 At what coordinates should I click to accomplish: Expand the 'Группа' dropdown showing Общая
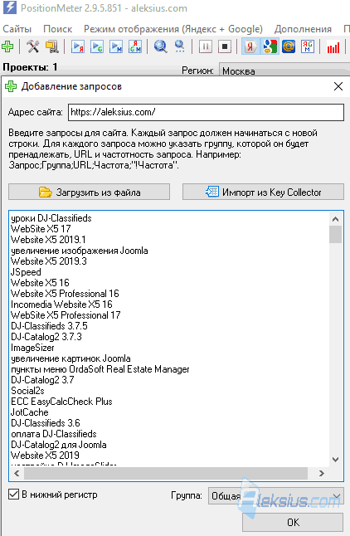coord(276,495)
